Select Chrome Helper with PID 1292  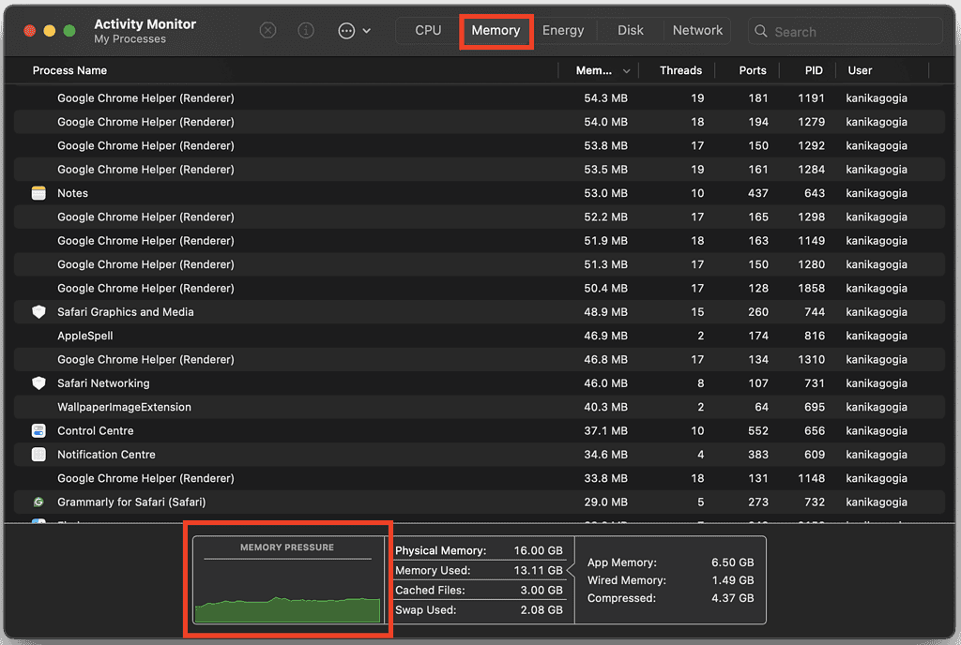pos(480,145)
